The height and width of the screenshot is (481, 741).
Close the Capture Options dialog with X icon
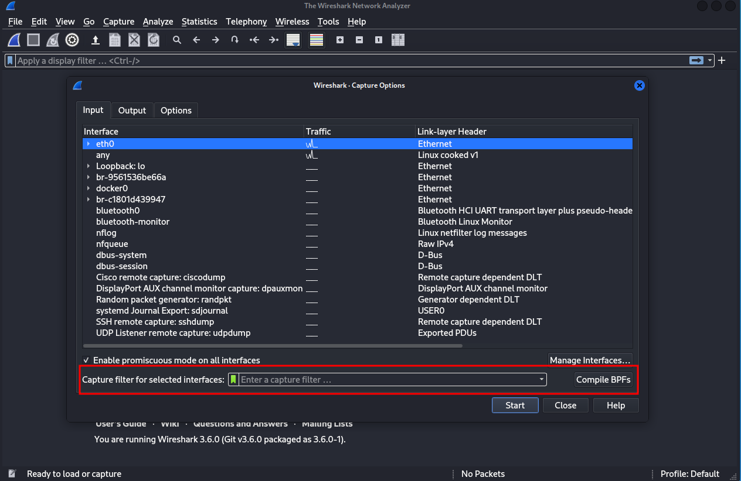[x=640, y=85]
